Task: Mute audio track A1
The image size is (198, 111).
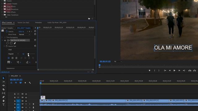Action: [26, 104]
